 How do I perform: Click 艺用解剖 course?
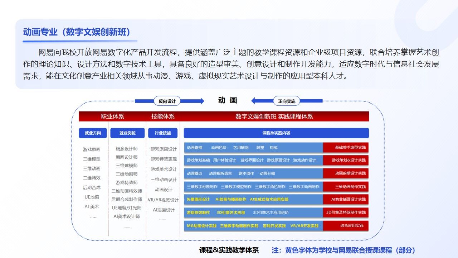coord(241,148)
